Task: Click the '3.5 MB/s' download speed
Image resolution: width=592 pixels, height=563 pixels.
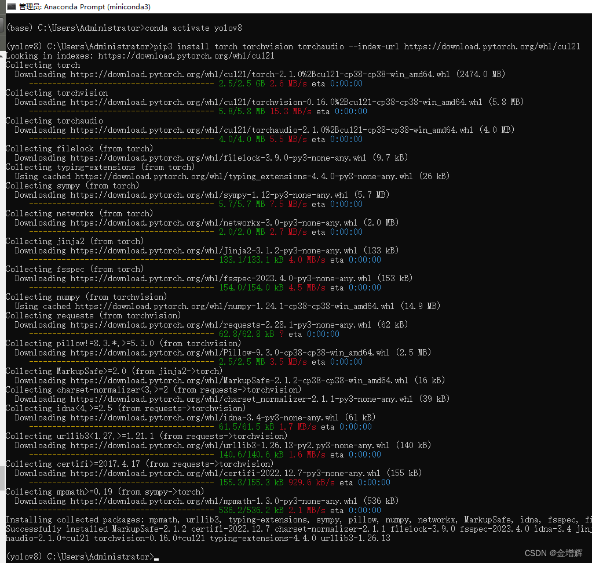Action: [288, 362]
